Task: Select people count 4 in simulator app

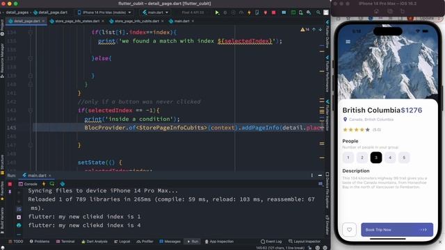Action: pyautogui.click(x=390, y=158)
